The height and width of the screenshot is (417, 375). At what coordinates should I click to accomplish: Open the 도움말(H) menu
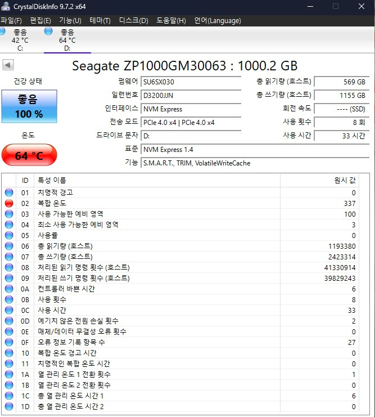[171, 20]
